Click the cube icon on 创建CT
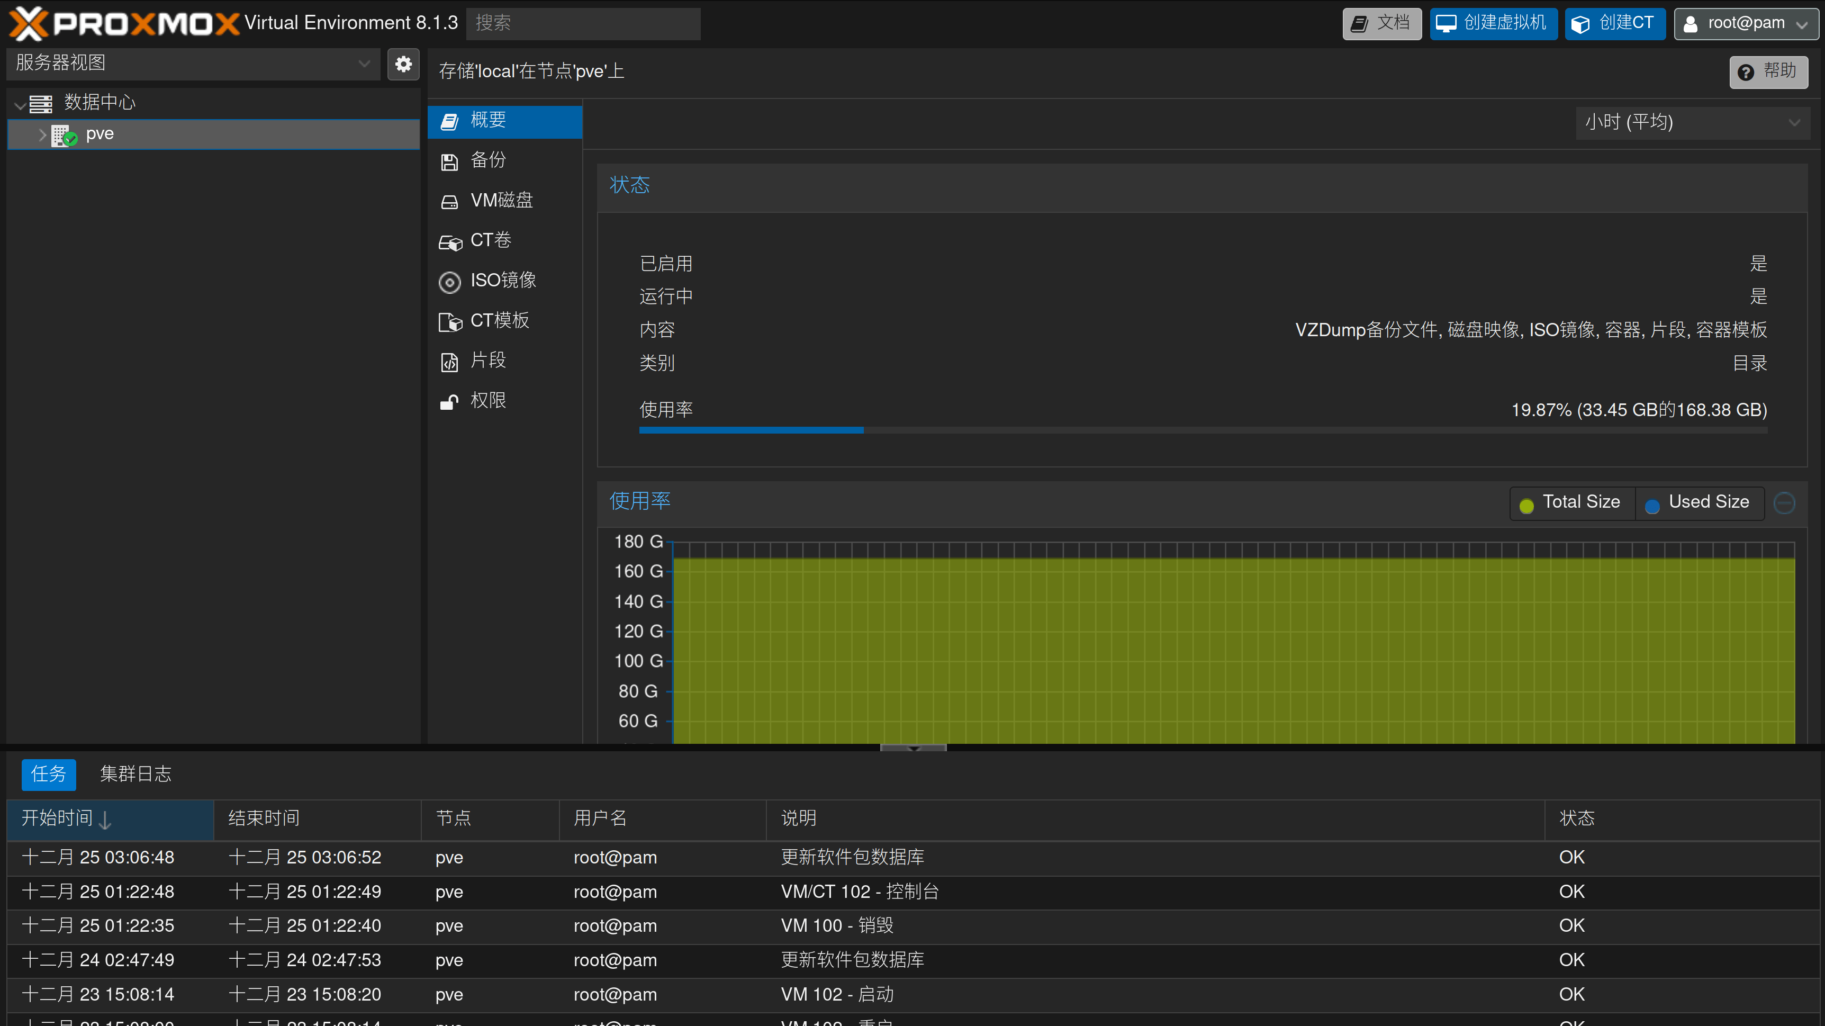 pos(1580,24)
